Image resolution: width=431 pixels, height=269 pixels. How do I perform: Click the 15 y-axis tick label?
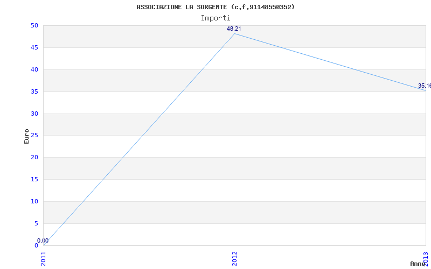(x=34, y=180)
